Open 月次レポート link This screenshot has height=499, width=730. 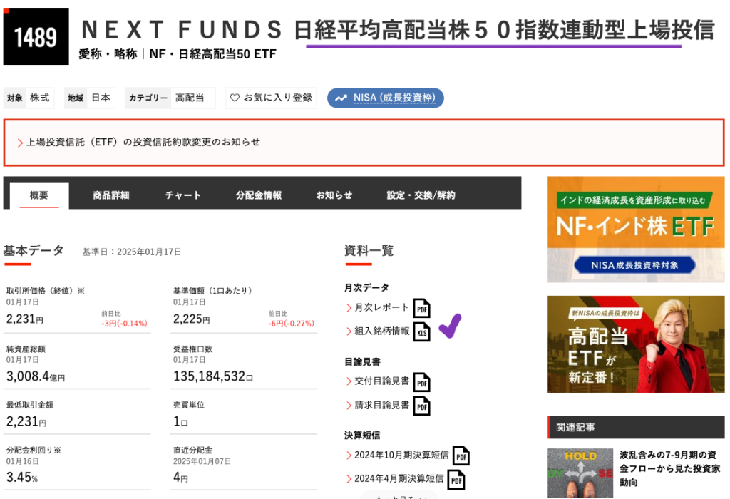(x=382, y=307)
